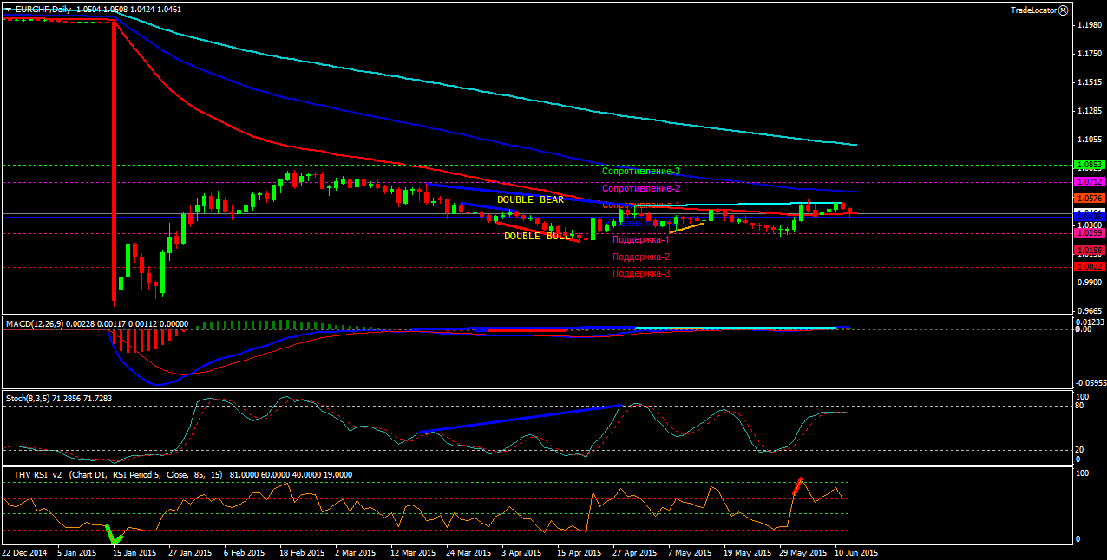
Task: Select the Сопротивление-2 level label
Action: [x=641, y=188]
